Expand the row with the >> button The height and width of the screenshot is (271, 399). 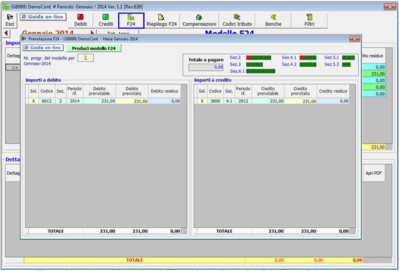pos(13,67)
